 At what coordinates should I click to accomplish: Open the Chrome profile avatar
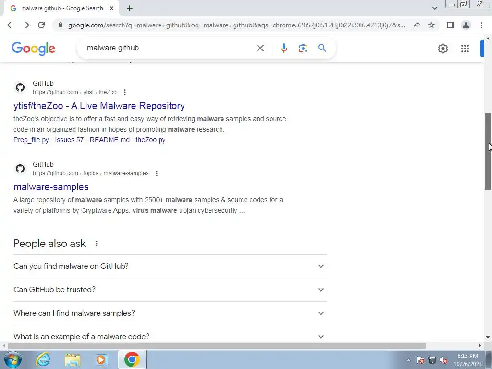tap(466, 25)
